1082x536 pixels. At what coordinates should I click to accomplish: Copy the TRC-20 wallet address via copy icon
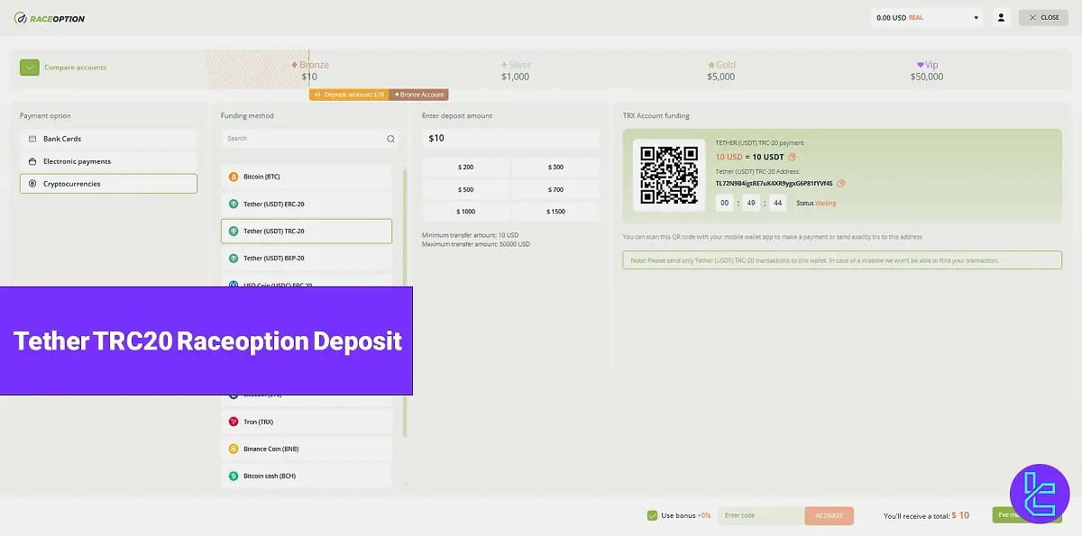[x=841, y=184]
